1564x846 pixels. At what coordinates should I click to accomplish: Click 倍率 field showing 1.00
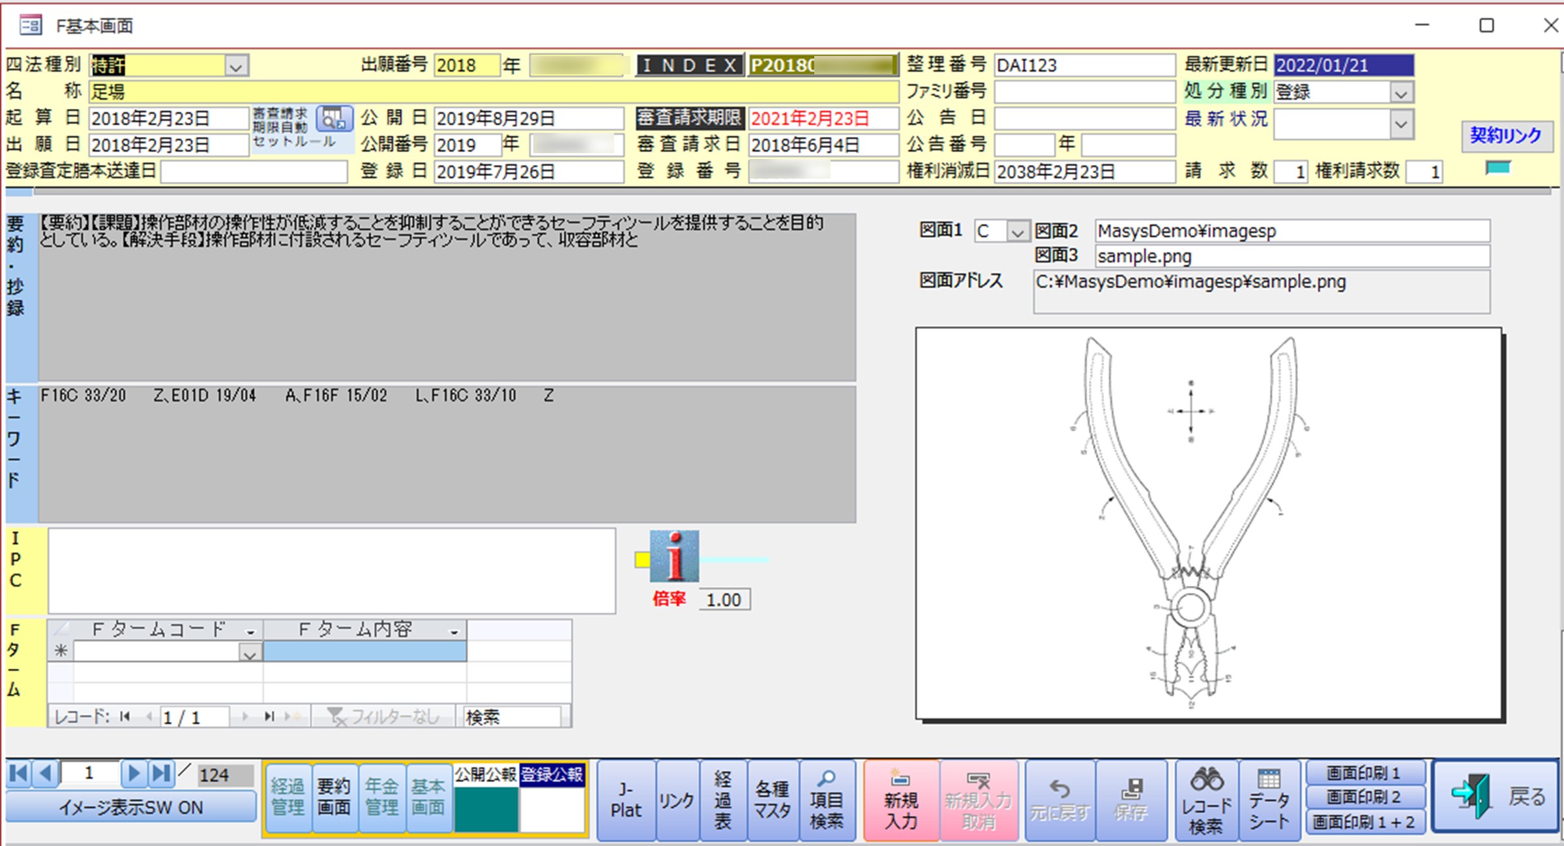(x=724, y=600)
